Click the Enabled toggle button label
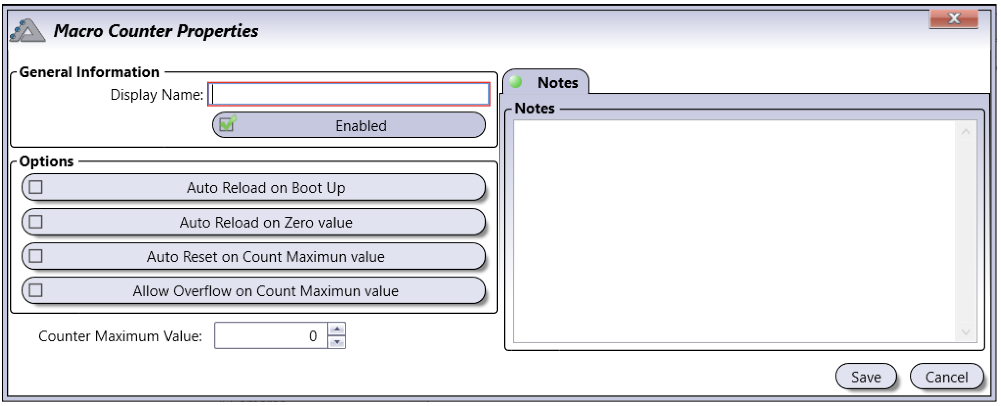The width and height of the screenshot is (1001, 406). (x=361, y=126)
